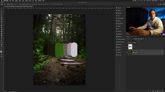165x92 pixels.
Task: Open the Window menu
Action: (x=40, y=1)
